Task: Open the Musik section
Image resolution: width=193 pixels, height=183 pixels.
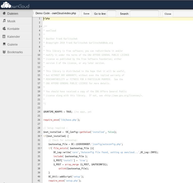Action: (16, 21)
